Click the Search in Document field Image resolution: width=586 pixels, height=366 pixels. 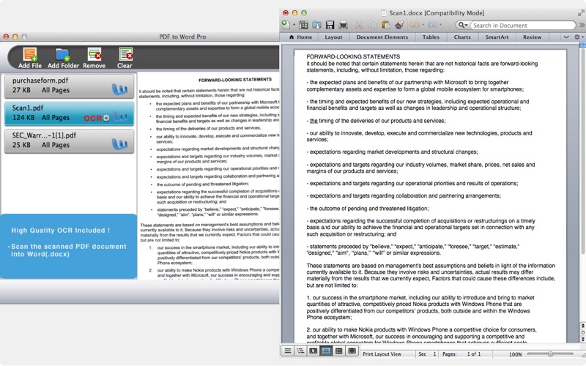522,26
